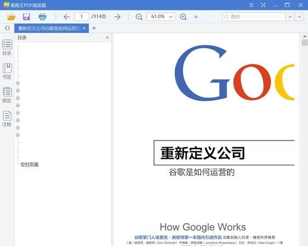Open the 目录 outline sidebar panel

click(x=7, y=48)
